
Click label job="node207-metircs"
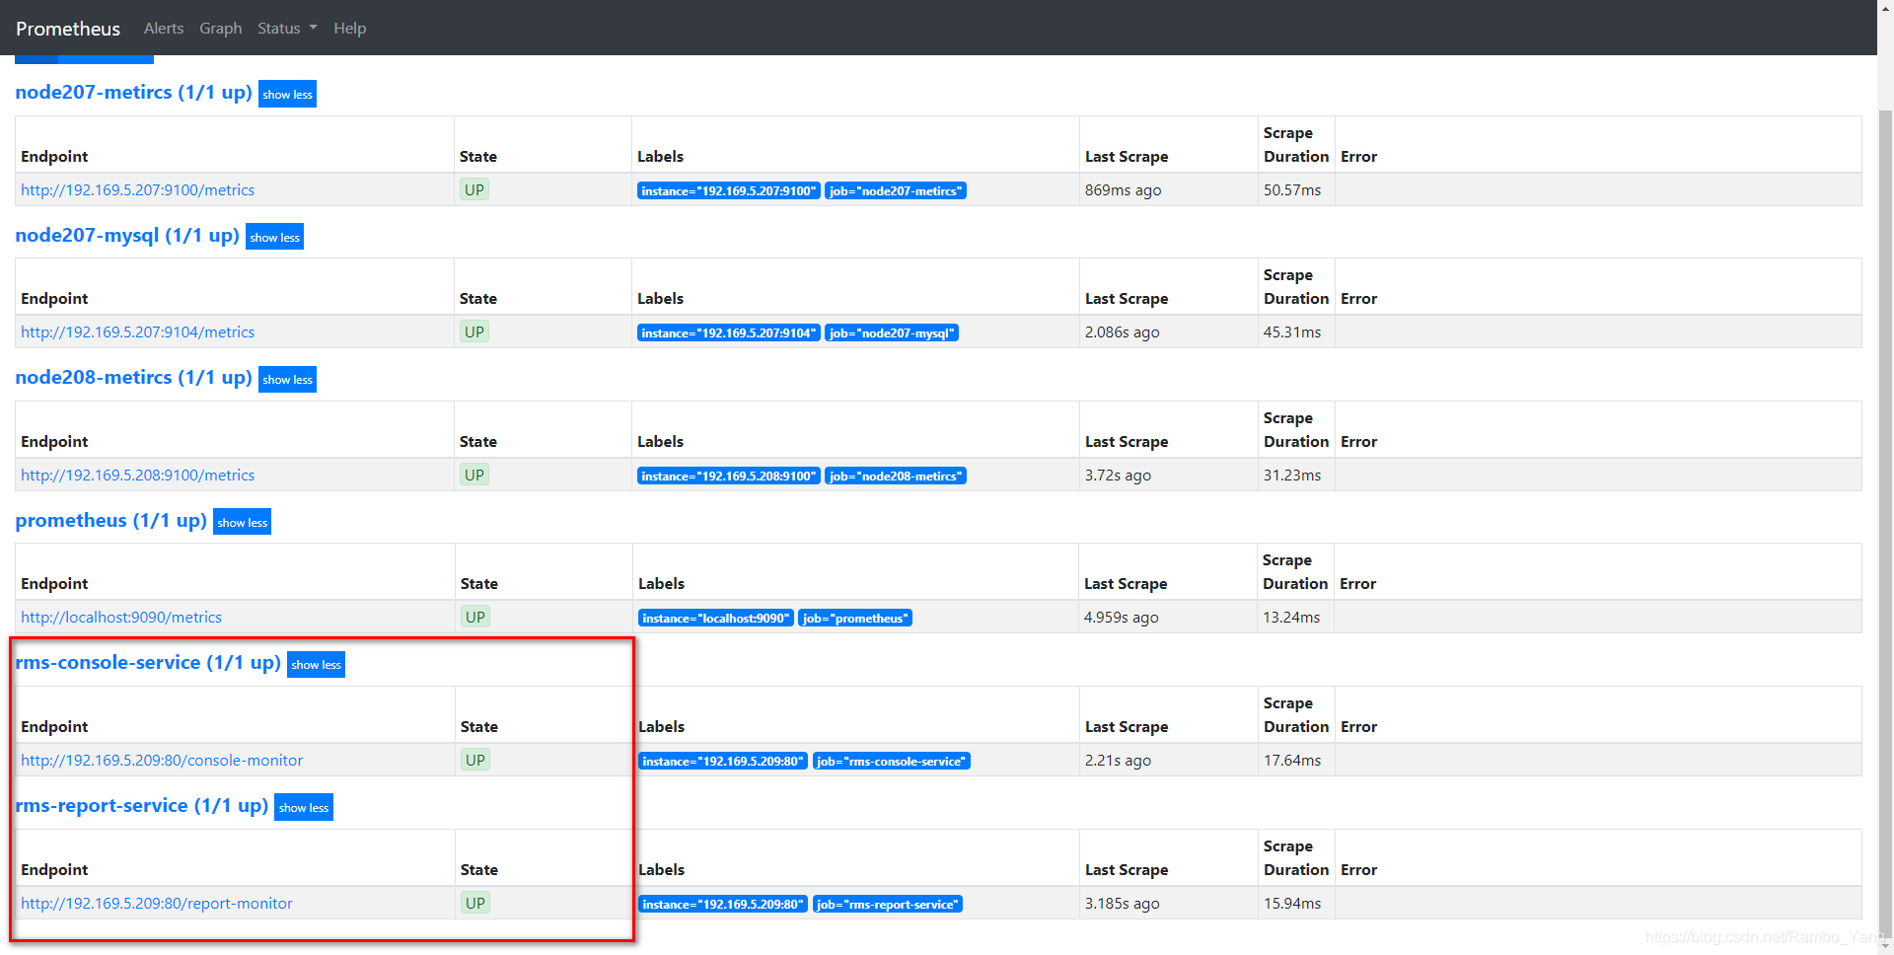896,191
